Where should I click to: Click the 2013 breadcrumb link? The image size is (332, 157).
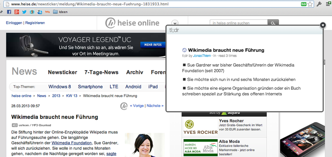56,96
